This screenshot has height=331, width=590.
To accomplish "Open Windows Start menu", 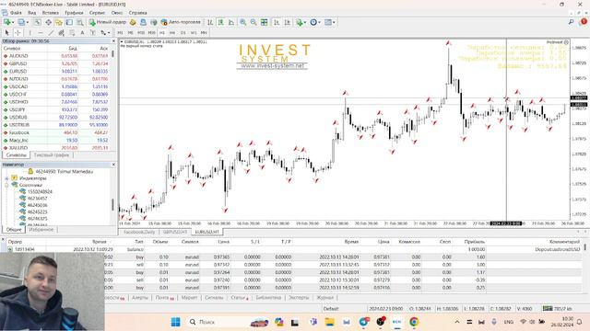I will pyautogui.click(x=175, y=322).
